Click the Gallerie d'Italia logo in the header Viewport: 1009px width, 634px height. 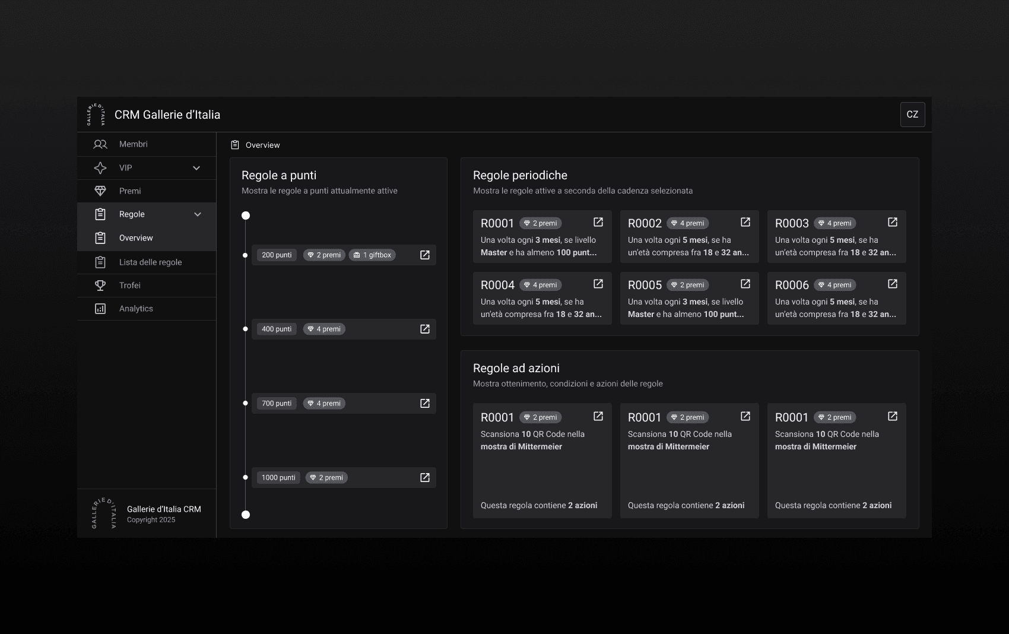96,115
